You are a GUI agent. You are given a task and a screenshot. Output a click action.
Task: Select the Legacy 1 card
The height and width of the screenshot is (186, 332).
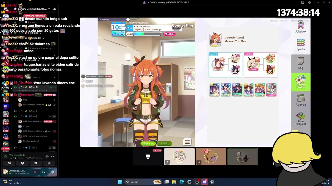coord(225,65)
